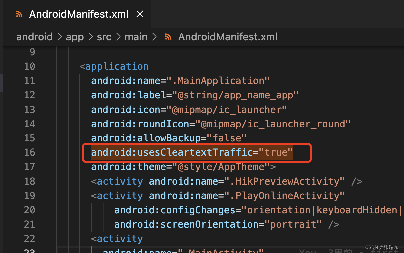
Task: Close the AndroidManifest.xml tab
Action: [x=140, y=14]
